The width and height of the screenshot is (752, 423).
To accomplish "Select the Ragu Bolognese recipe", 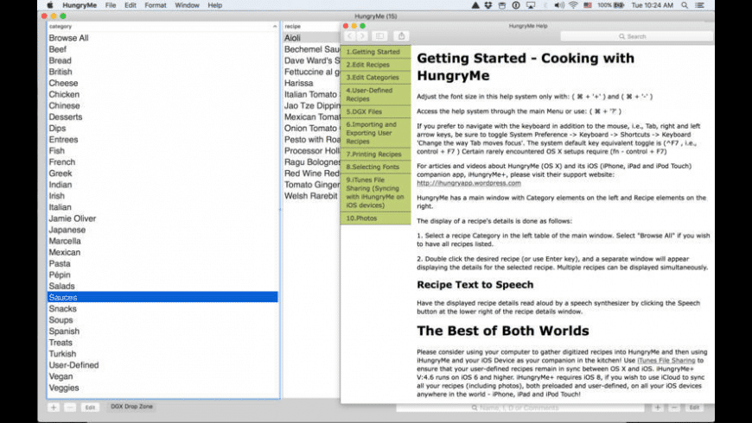I will (x=312, y=162).
